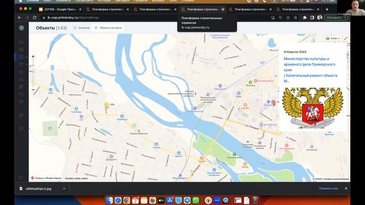The width and height of the screenshot is (365, 205).
Task: Open a new browser tab with plus
Action: (x=327, y=10)
